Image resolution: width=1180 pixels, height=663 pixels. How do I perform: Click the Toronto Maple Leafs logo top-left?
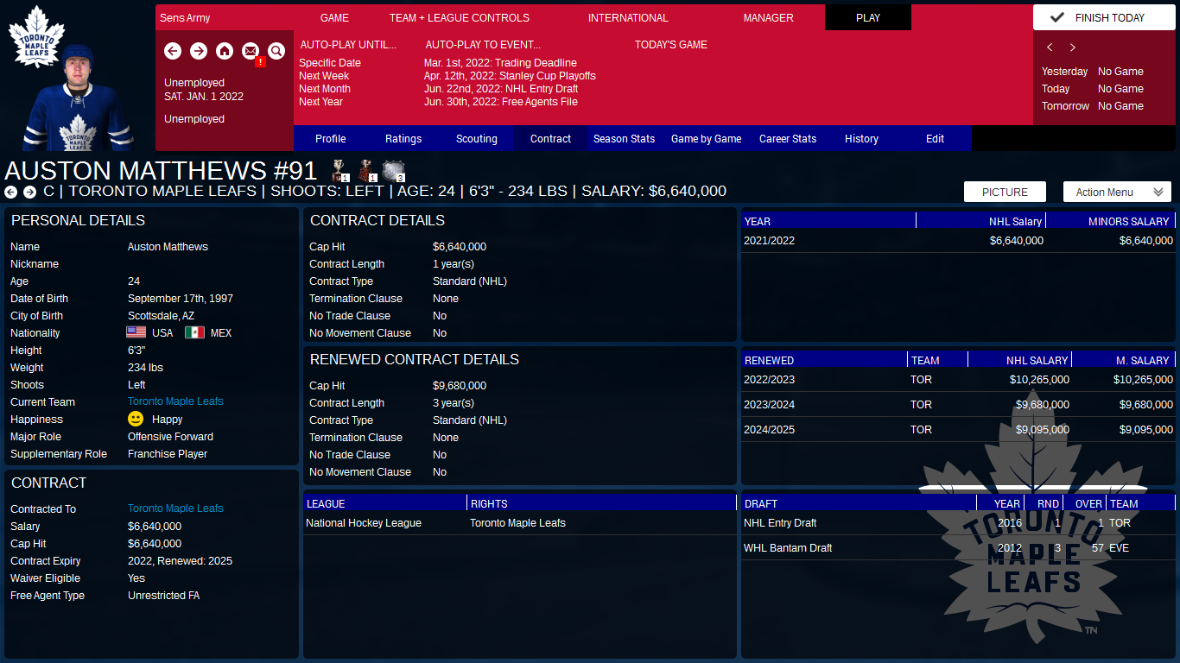click(37, 36)
